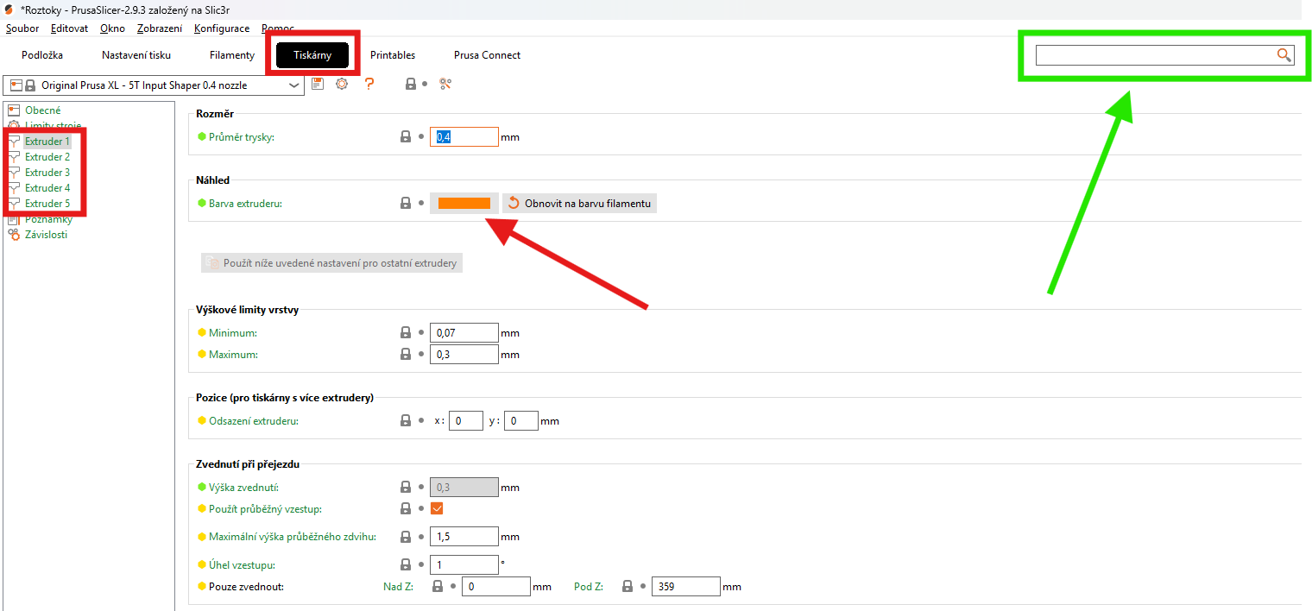Screen dimensions: 1312x611
Task: Open the printer preset dropdown
Action: click(x=293, y=85)
